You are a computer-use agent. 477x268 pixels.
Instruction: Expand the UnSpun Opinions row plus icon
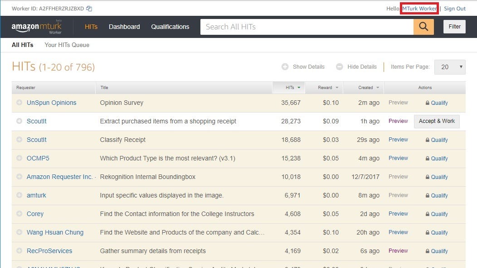(x=19, y=103)
